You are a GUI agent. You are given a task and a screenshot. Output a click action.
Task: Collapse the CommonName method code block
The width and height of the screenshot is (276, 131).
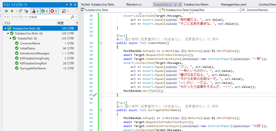(x=101, y=43)
